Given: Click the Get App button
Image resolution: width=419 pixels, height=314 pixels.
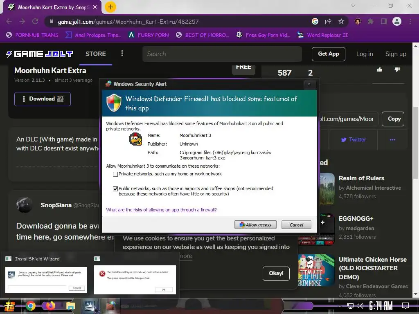Looking at the screenshot, I should coord(329,54).
